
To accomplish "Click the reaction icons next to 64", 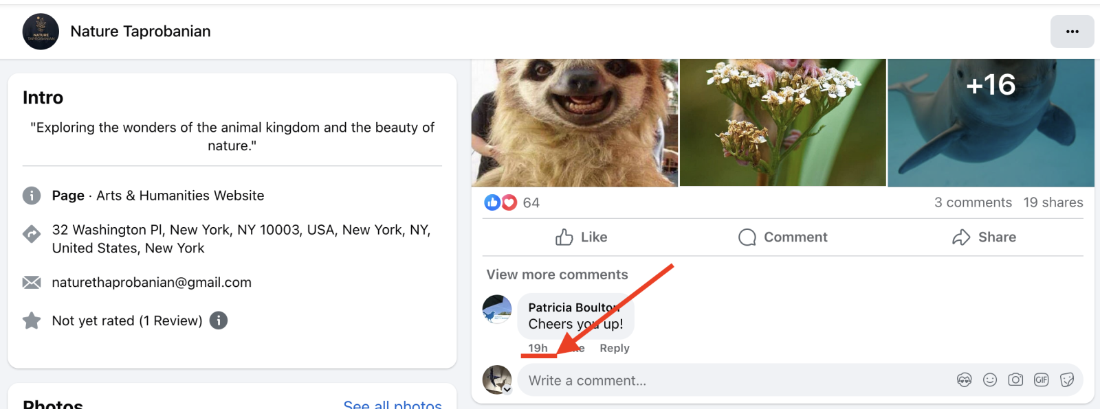I will tap(500, 202).
